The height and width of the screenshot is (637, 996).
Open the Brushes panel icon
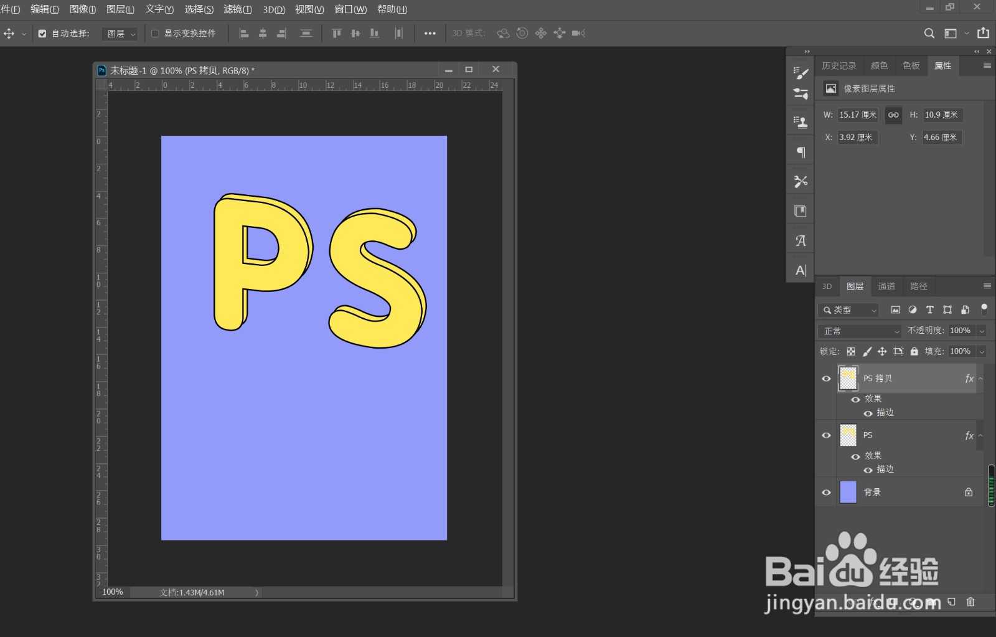tap(801, 93)
